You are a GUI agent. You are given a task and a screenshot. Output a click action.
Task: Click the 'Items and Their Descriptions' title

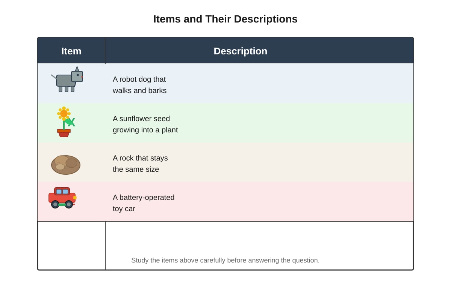(x=225, y=19)
